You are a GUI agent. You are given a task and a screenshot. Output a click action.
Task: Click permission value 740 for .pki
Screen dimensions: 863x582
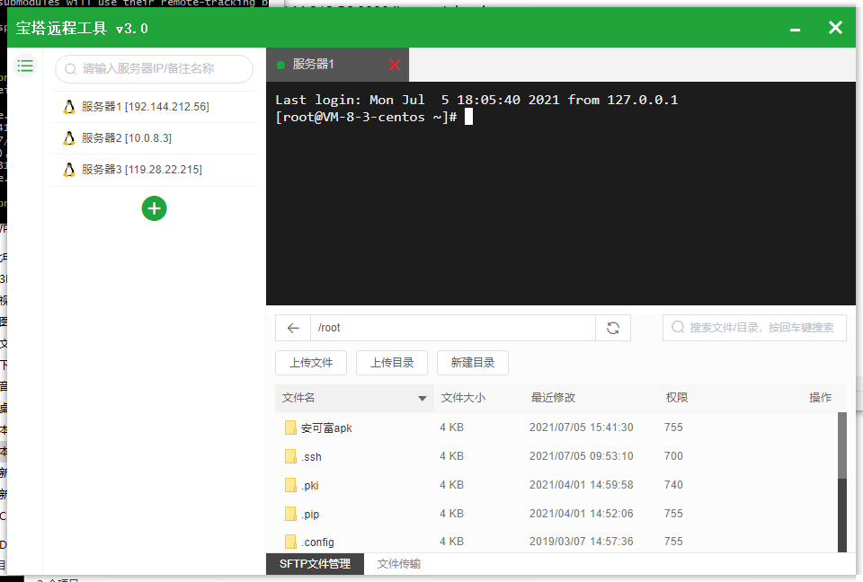click(x=673, y=485)
